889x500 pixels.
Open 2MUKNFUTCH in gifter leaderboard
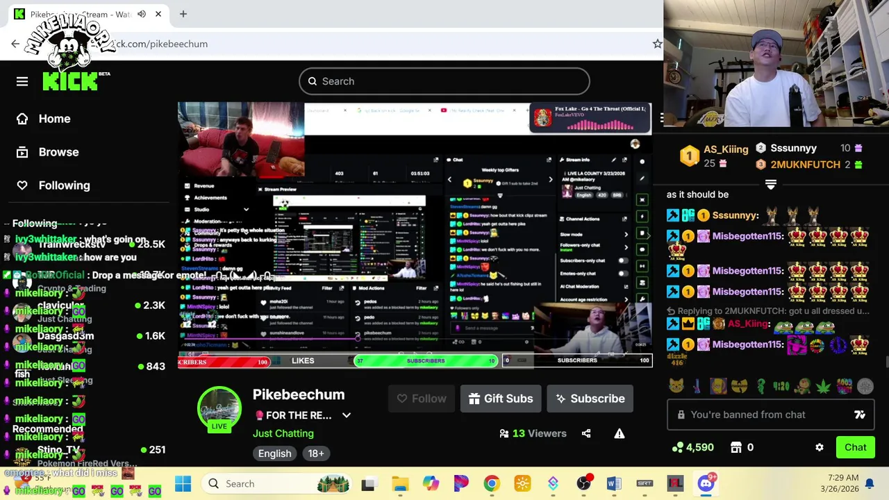click(x=805, y=165)
